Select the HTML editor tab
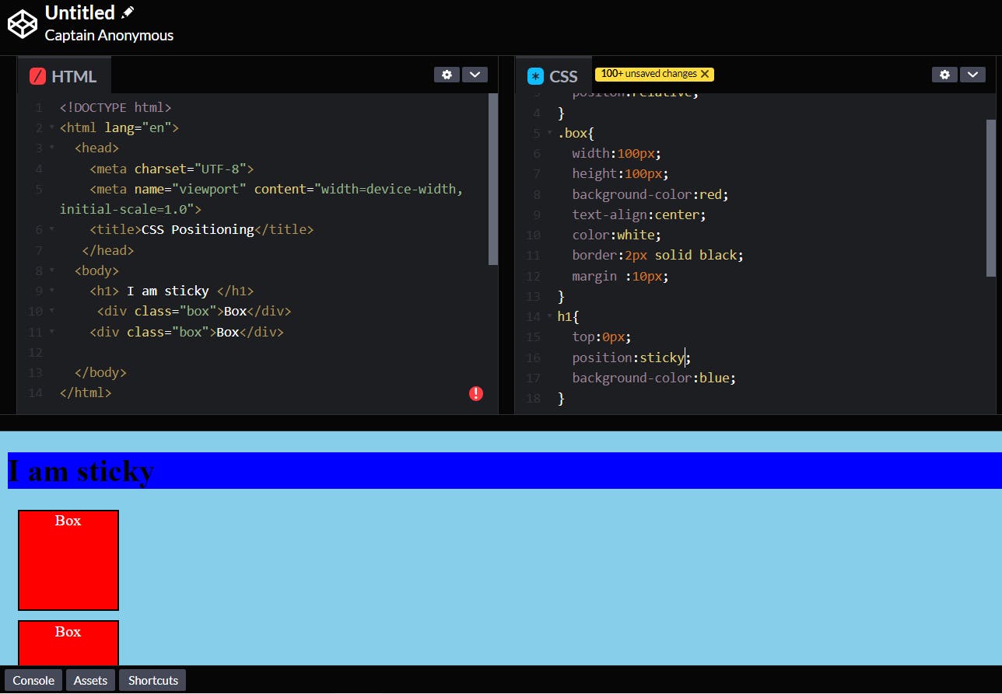 [64, 76]
